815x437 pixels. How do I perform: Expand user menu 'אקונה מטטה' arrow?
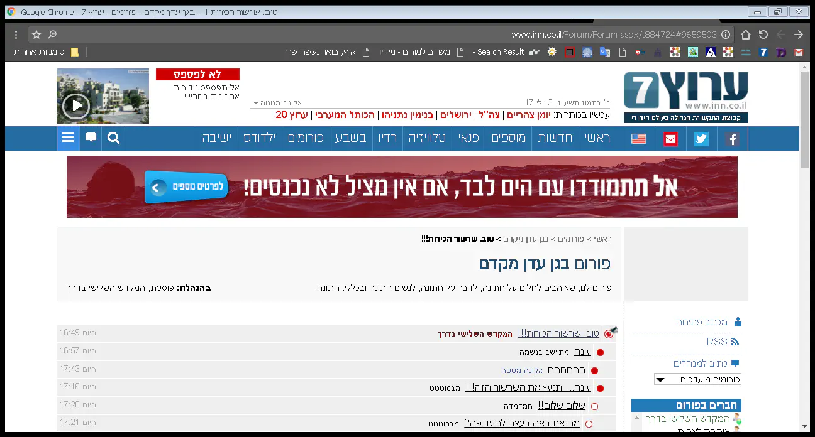(x=256, y=103)
